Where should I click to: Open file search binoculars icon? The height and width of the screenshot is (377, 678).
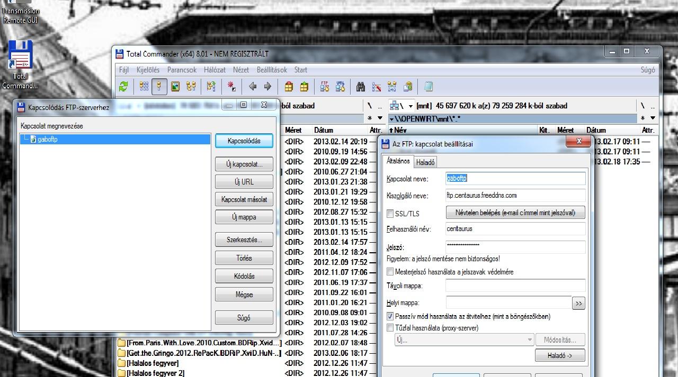pos(361,86)
